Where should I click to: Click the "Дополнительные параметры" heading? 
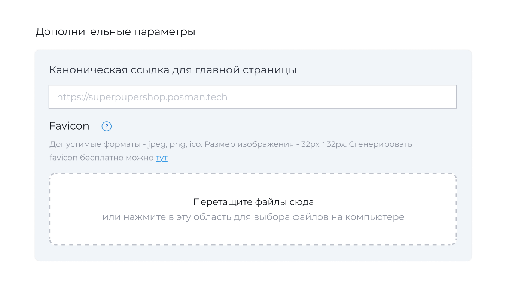coord(115,32)
